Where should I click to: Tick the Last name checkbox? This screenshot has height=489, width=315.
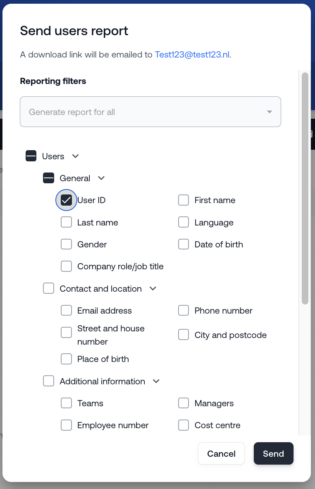(66, 223)
